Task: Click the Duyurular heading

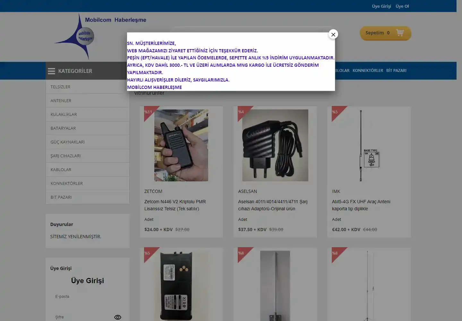Action: (62, 224)
